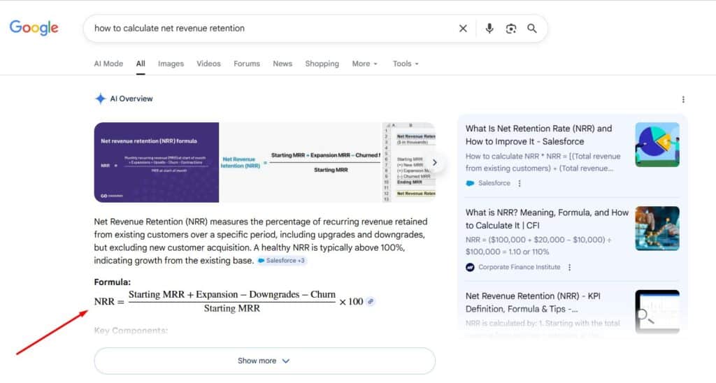This screenshot has width=716, height=383.
Task: Click the Salesforce +3 source chip
Action: (281, 261)
